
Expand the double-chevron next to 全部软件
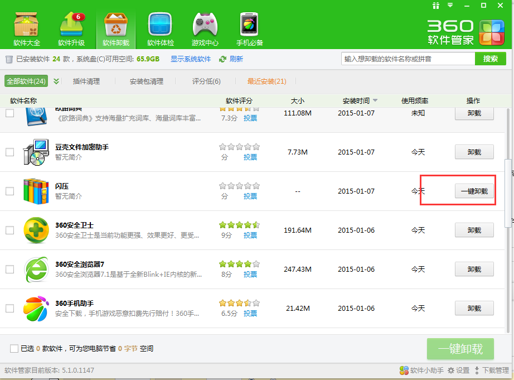(56, 81)
